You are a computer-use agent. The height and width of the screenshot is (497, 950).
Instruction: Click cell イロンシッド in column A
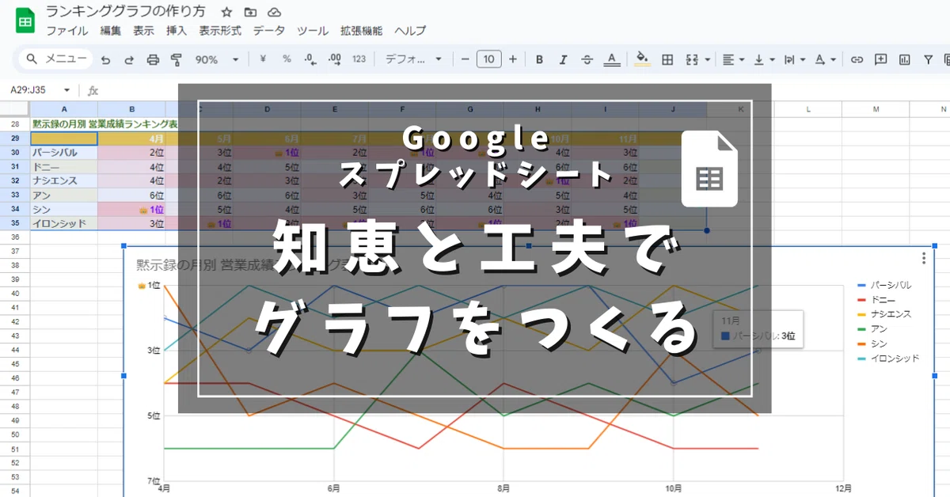[x=64, y=224]
